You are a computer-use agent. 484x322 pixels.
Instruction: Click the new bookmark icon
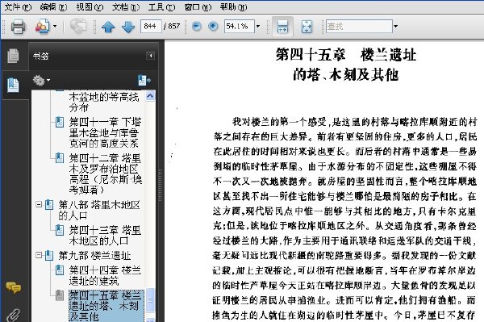(144, 80)
